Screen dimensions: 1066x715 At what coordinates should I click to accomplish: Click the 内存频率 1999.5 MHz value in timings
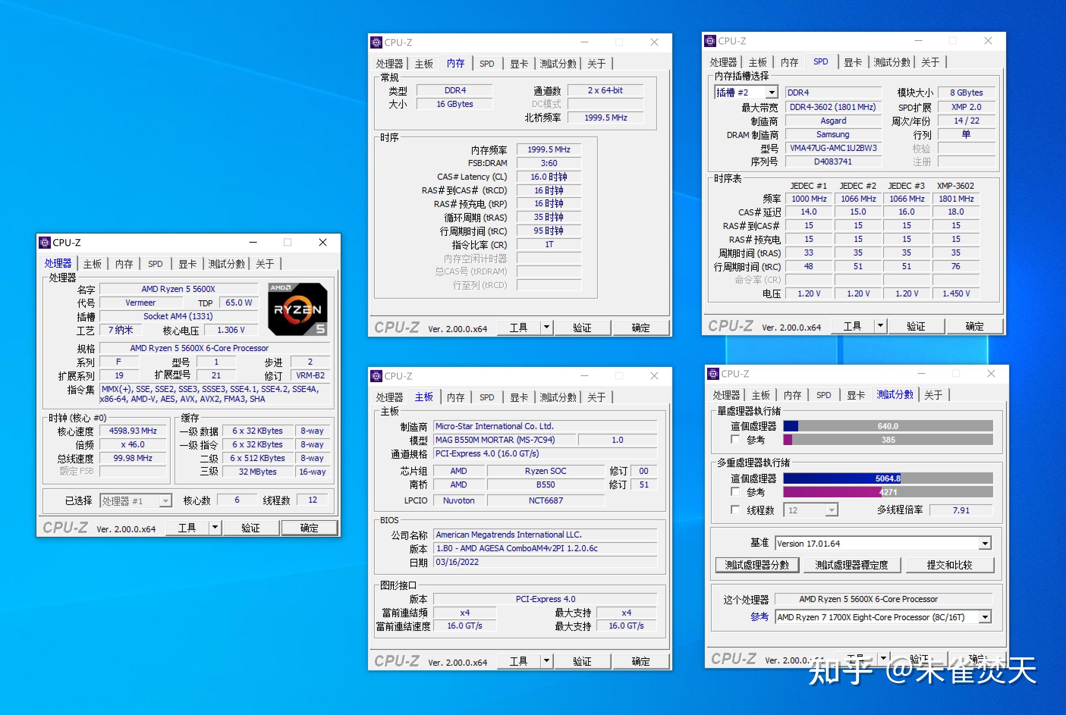pyautogui.click(x=549, y=150)
